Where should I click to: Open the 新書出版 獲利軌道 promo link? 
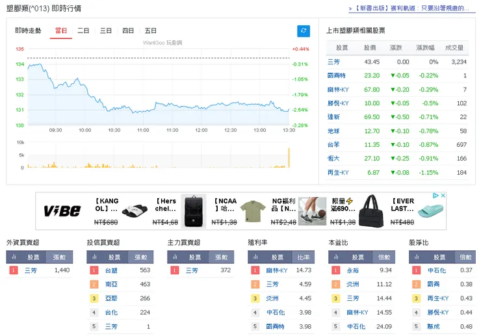411,8
